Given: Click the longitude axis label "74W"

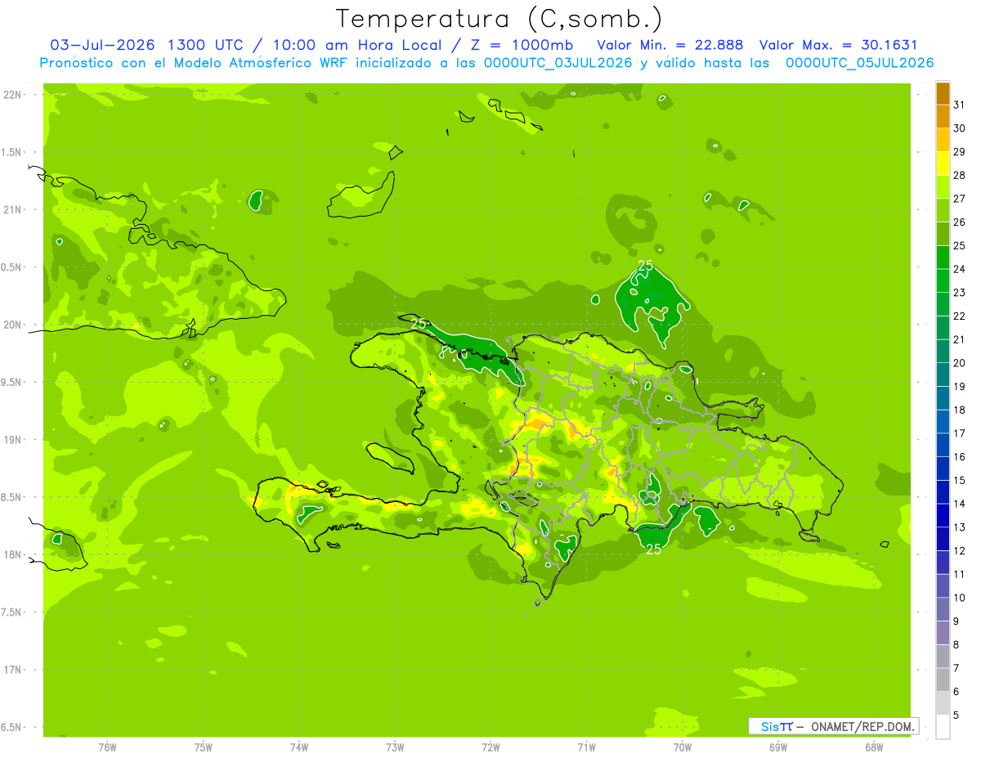Looking at the screenshot, I should [299, 747].
